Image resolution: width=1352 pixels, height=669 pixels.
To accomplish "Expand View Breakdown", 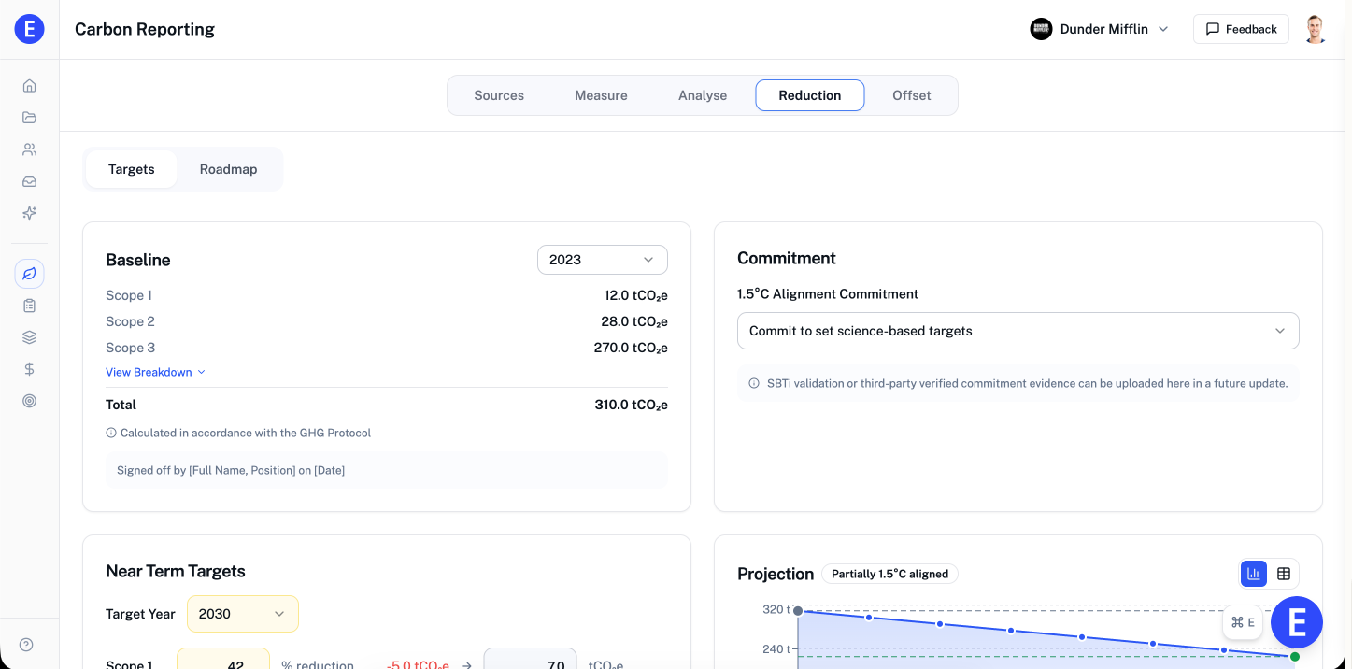I will click(x=155, y=372).
